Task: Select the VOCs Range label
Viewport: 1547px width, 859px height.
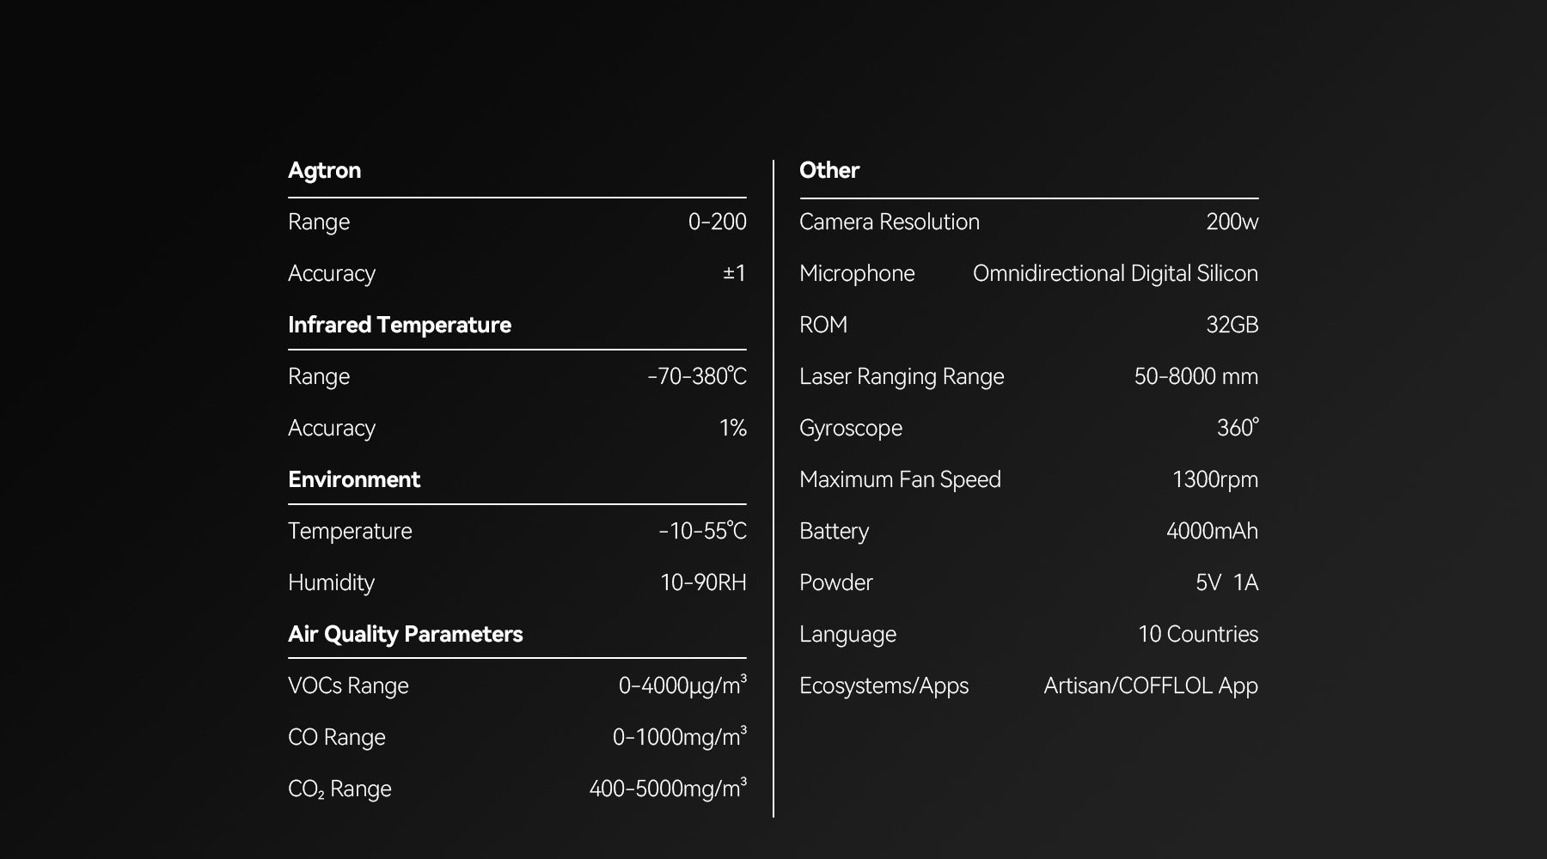Action: 348,685
